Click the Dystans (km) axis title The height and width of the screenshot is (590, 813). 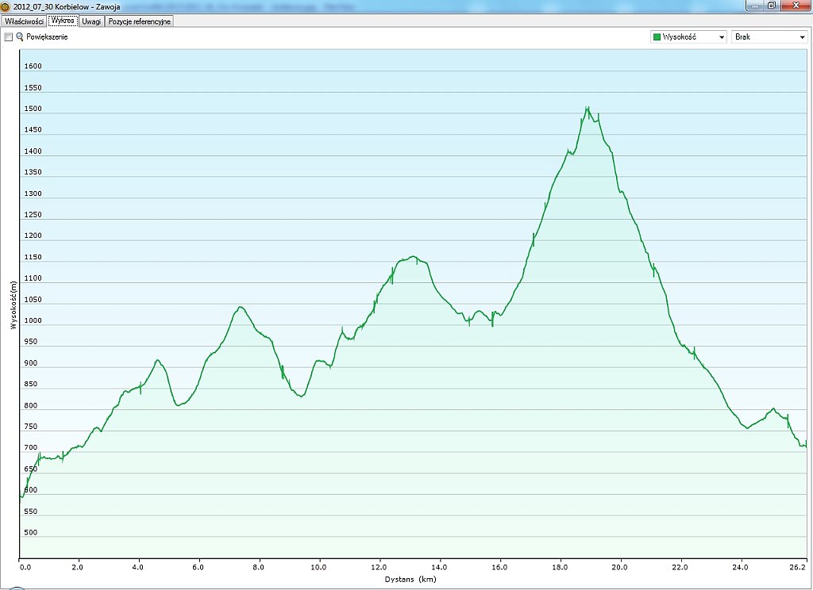410,579
